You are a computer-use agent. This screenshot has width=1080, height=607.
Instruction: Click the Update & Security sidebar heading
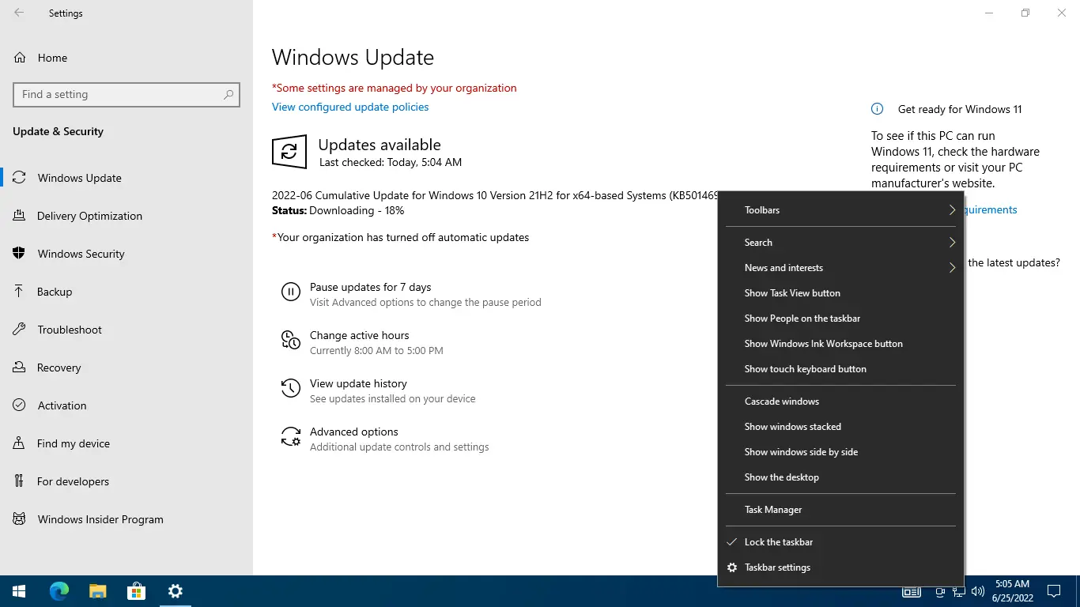point(58,131)
